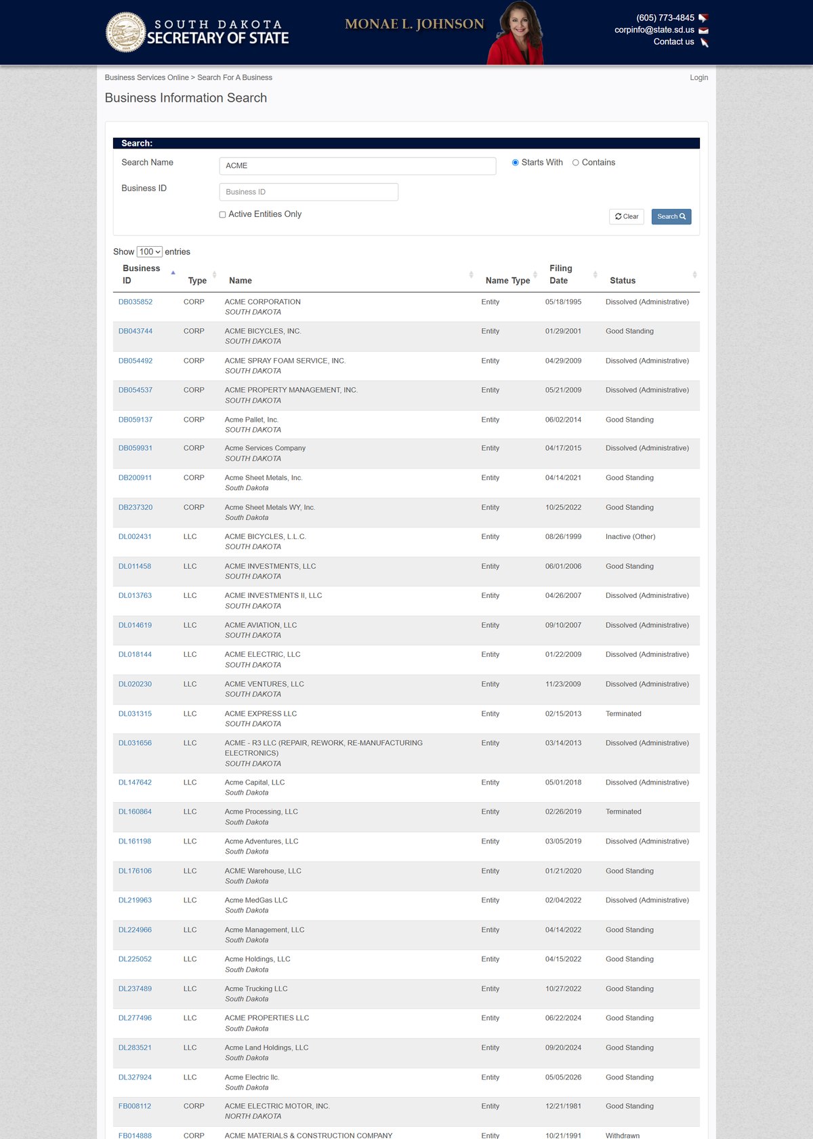Open business ID DB054537

click(135, 390)
